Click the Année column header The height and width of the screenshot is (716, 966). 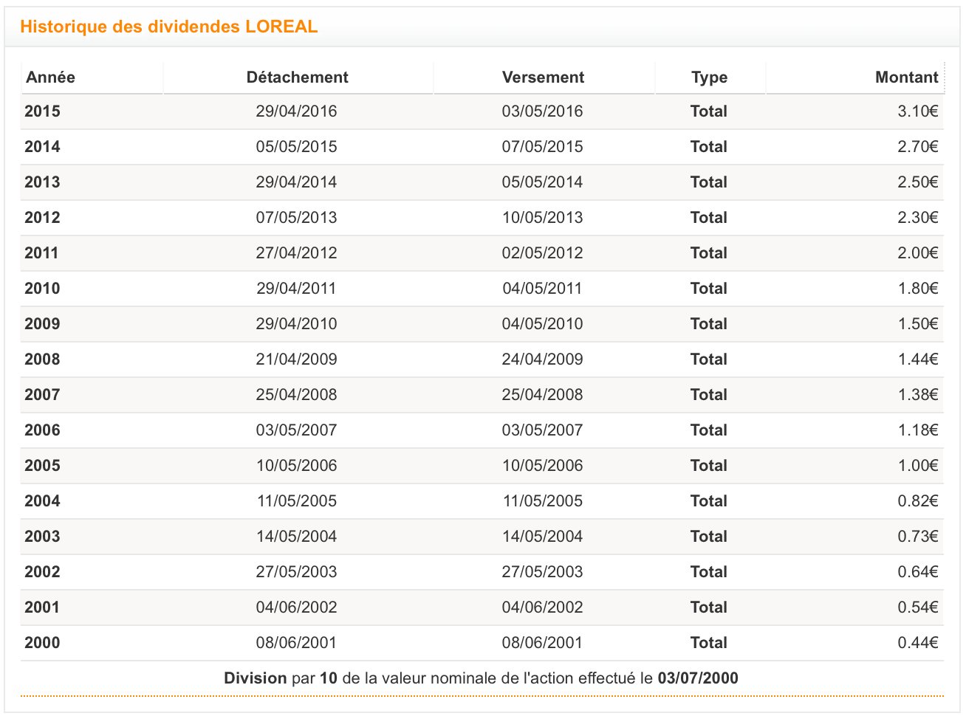pos(50,78)
